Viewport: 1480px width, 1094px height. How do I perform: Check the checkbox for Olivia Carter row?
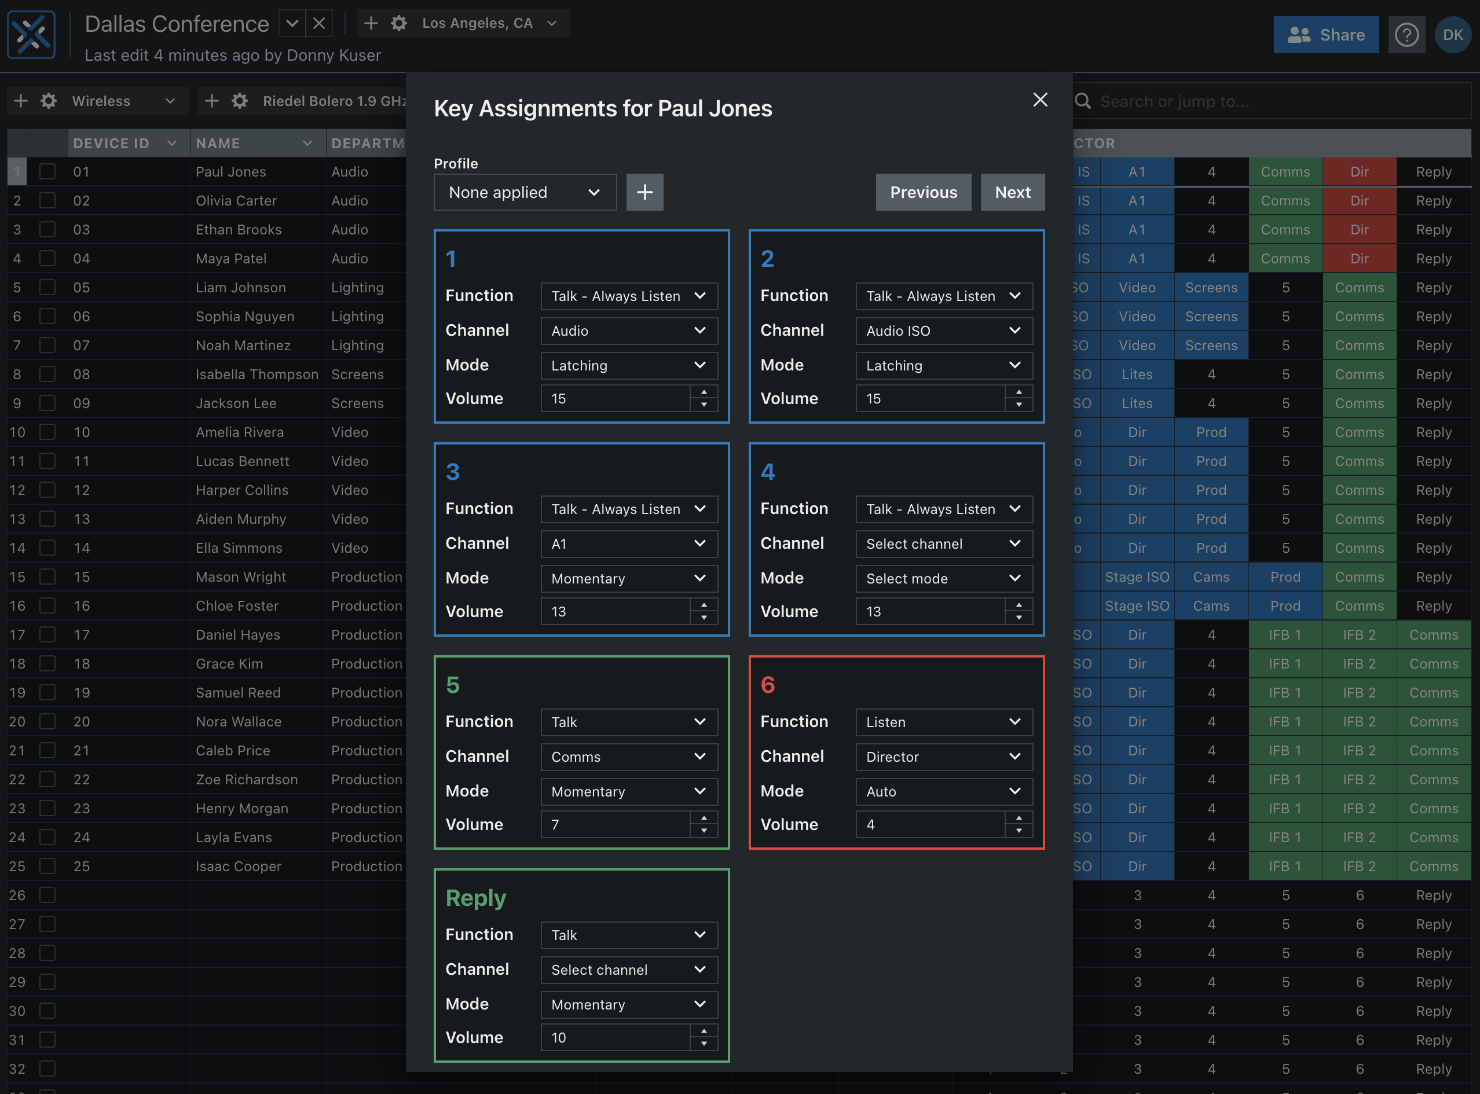tap(47, 201)
